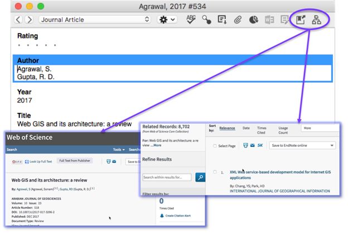Click the author name Gupta, R. D.
Viewport: 348px width, 234px height.
point(36,77)
